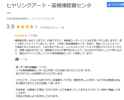Click the business title ヒヤリングアート・高槻補聴器センター
Viewport: 124px width, 100px height.
[x=49, y=9]
